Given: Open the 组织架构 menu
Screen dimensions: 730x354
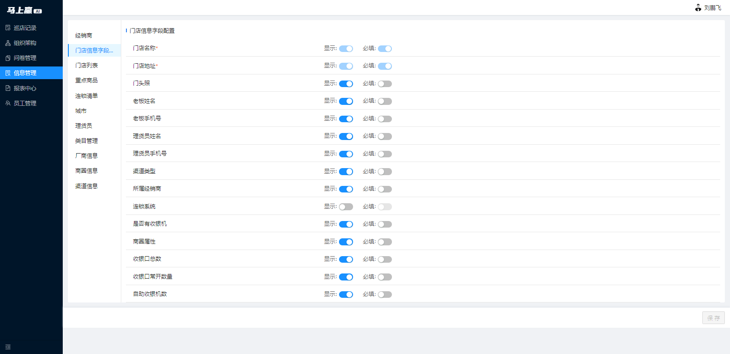Looking at the screenshot, I should (x=31, y=43).
